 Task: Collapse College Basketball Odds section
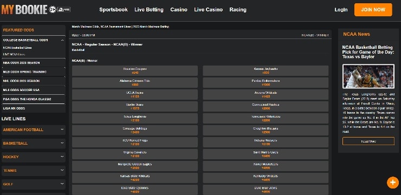(34, 40)
